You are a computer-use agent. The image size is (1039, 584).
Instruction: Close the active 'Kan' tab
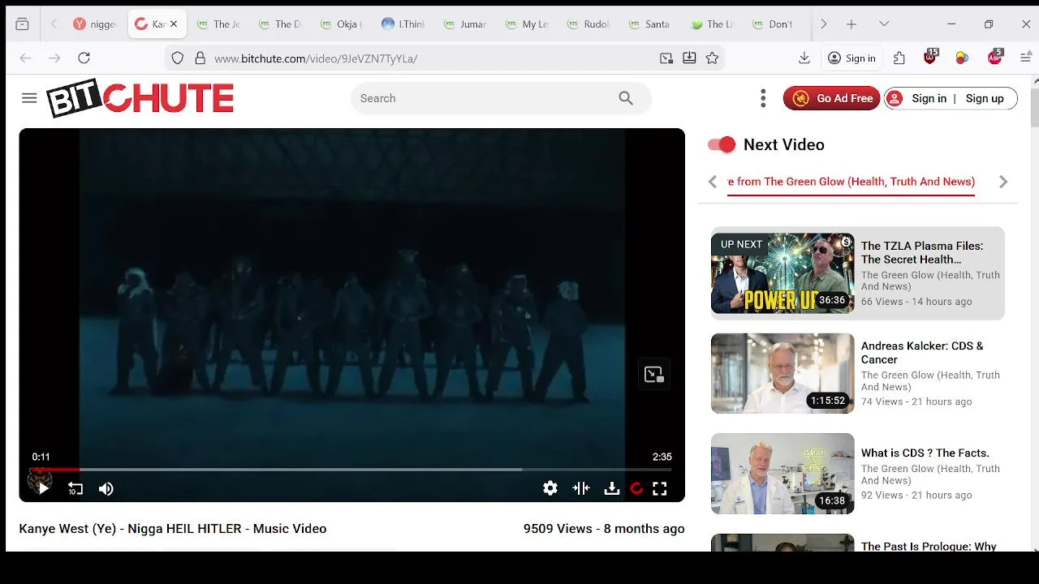coord(174,24)
